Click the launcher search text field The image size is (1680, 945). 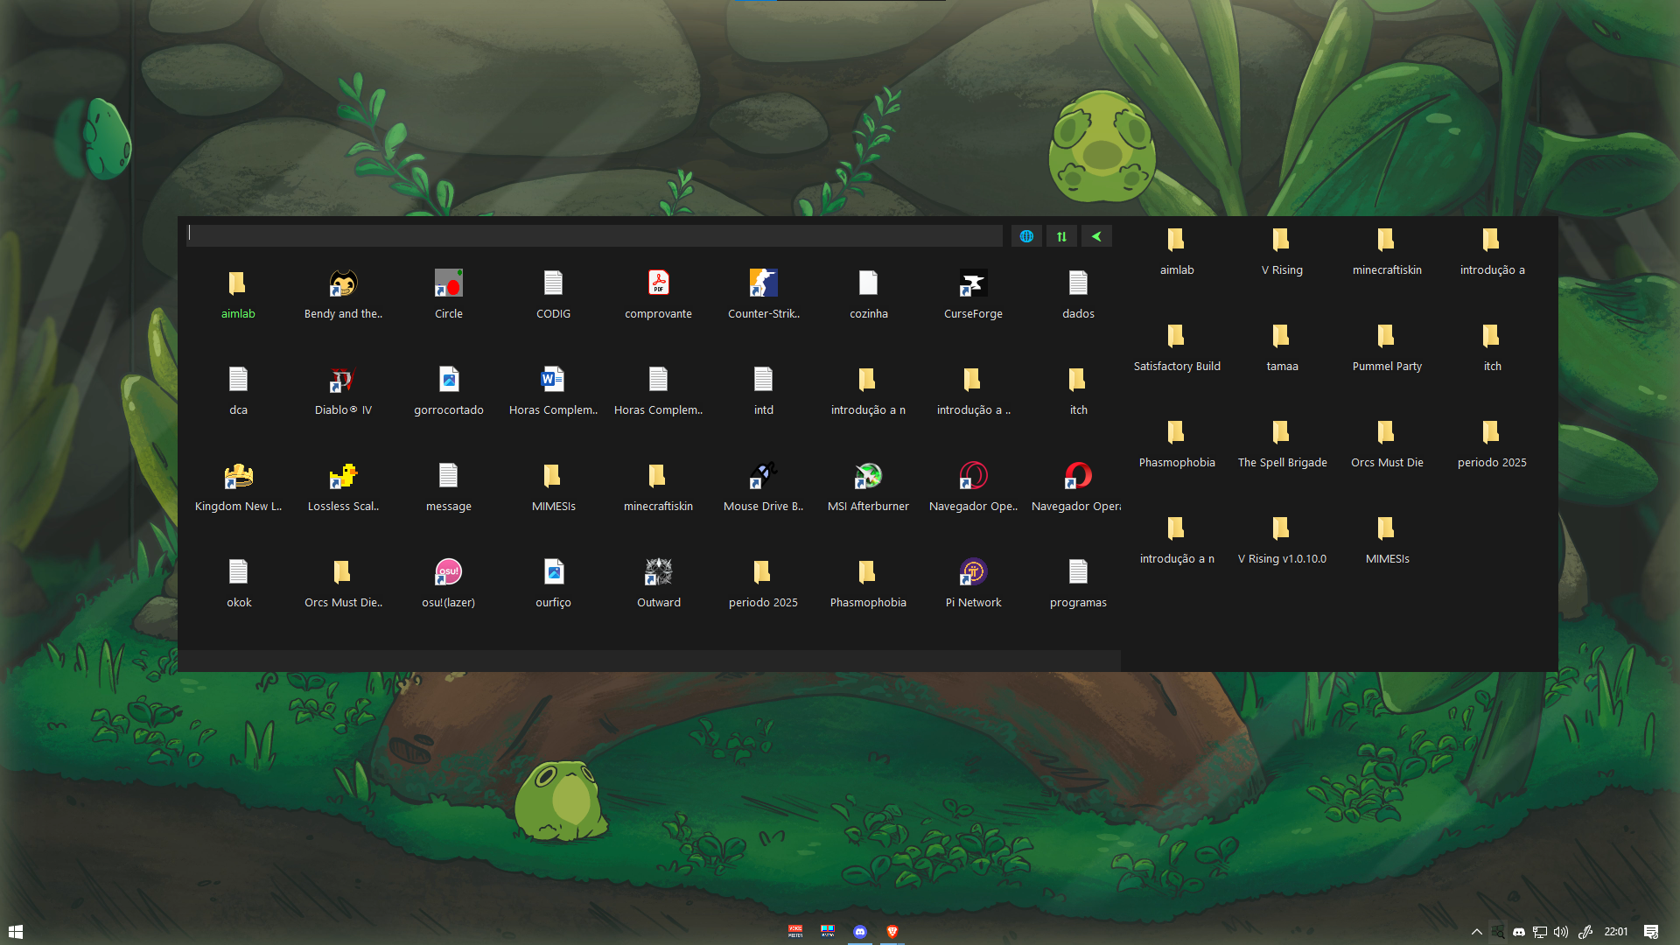595,235
